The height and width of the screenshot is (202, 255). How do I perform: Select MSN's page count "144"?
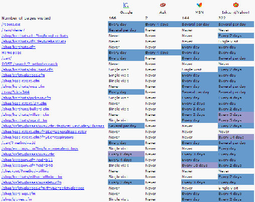(185, 18)
